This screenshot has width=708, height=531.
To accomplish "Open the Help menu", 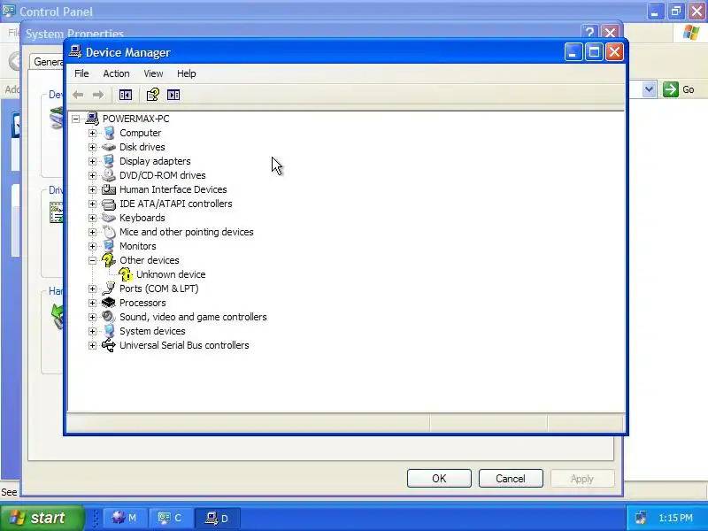I will click(x=187, y=73).
